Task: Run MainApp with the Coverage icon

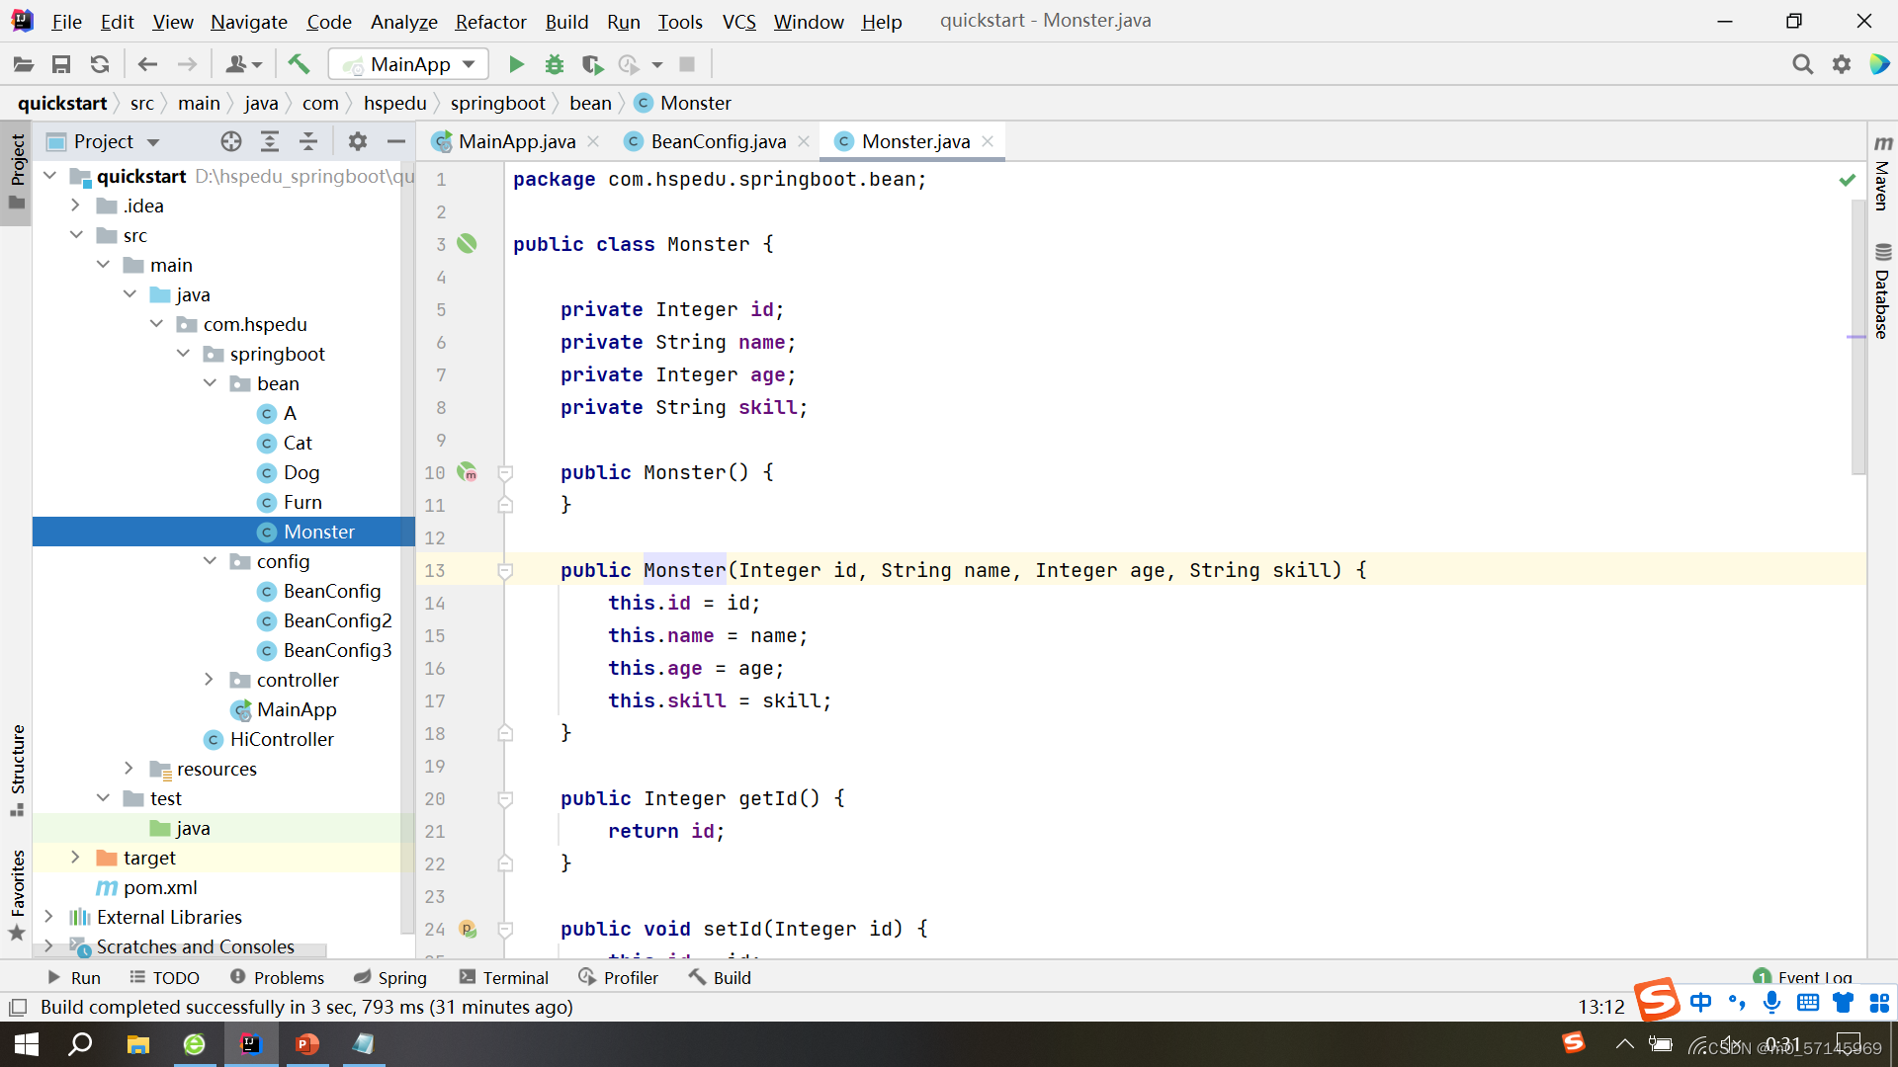Action: [x=592, y=63]
